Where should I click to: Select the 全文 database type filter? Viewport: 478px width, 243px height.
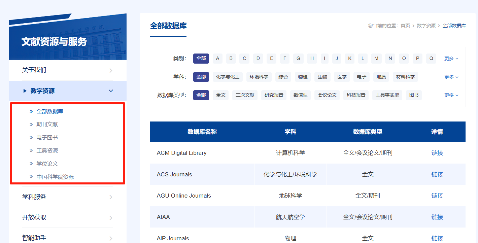click(x=220, y=95)
